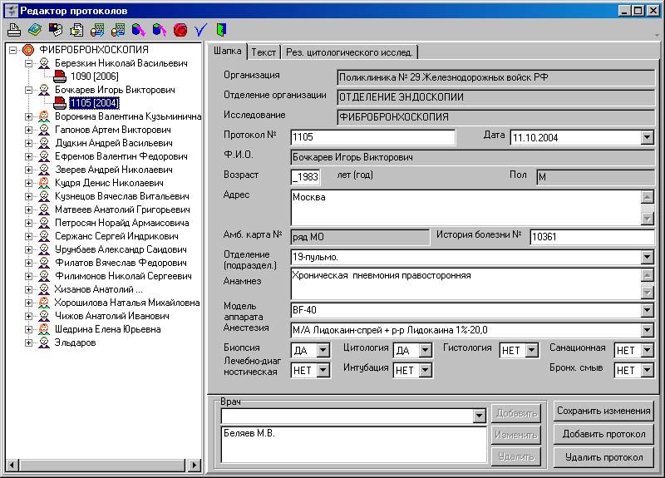Screen dimensions: 665x478
Task: Click the blue checkmark toolbar icon
Action: pyautogui.click(x=200, y=30)
